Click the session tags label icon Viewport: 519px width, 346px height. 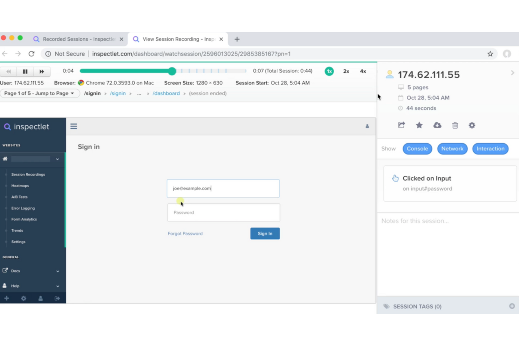[x=386, y=306]
